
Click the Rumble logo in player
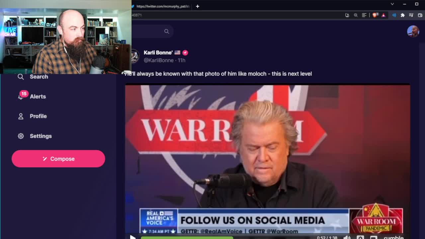[x=393, y=237]
